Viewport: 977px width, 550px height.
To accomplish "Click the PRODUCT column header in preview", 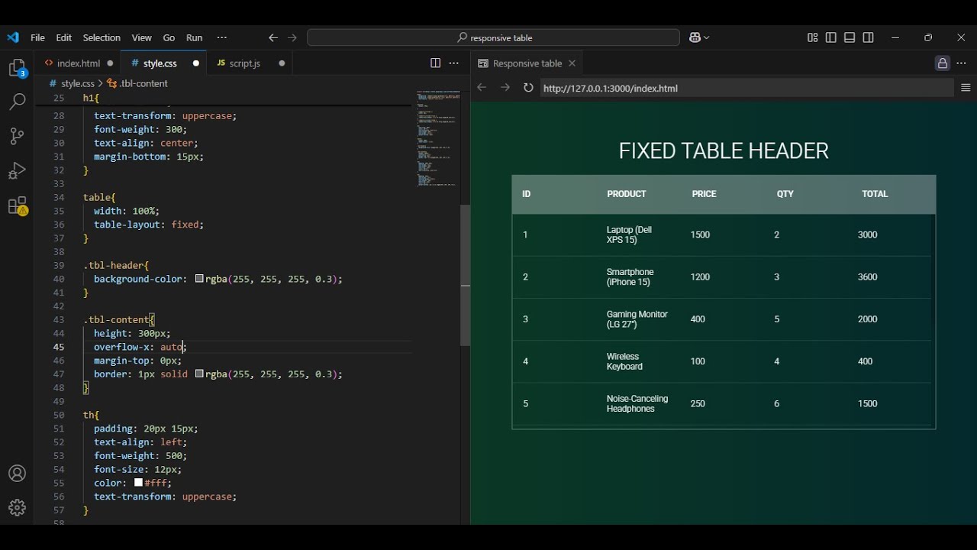I will 627,194.
